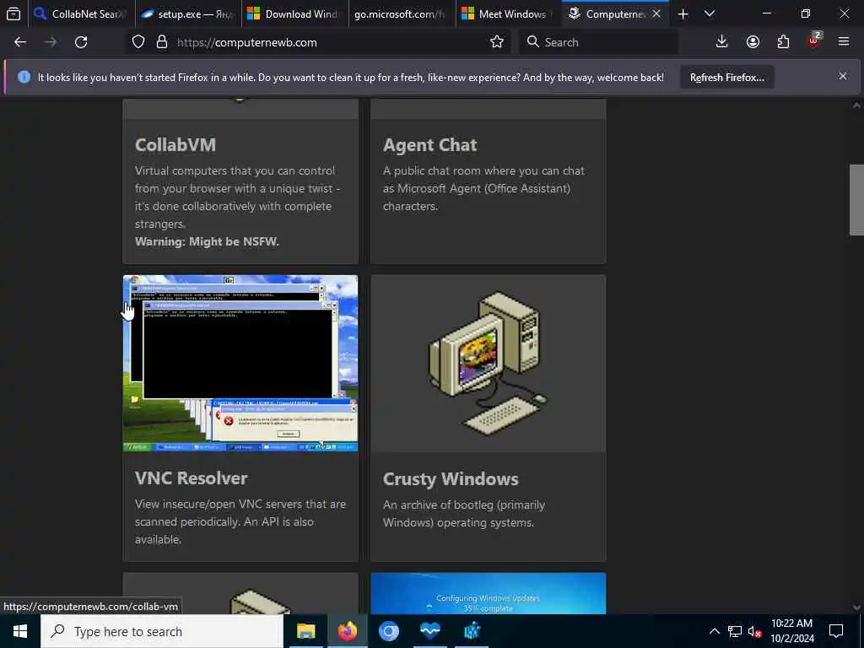Expand the list all tabs chevron
Screen dimensions: 864x648
[x=710, y=13]
